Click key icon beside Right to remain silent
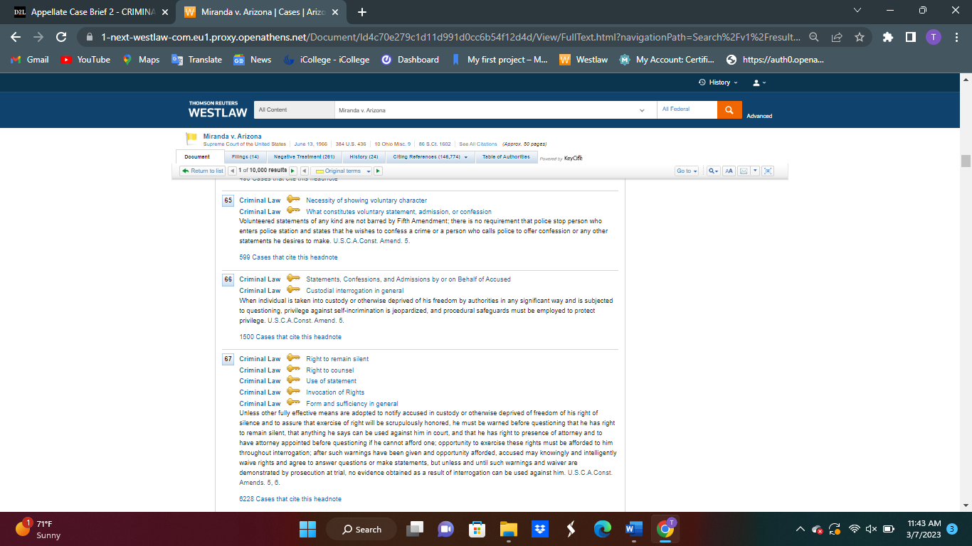 pos(293,358)
